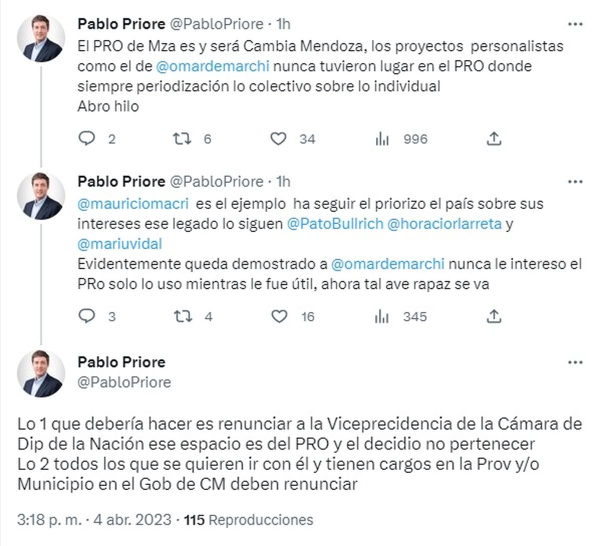Viewport: 600px width, 546px height.
Task: Open the @mauriciomacri profile mention
Action: (133, 203)
